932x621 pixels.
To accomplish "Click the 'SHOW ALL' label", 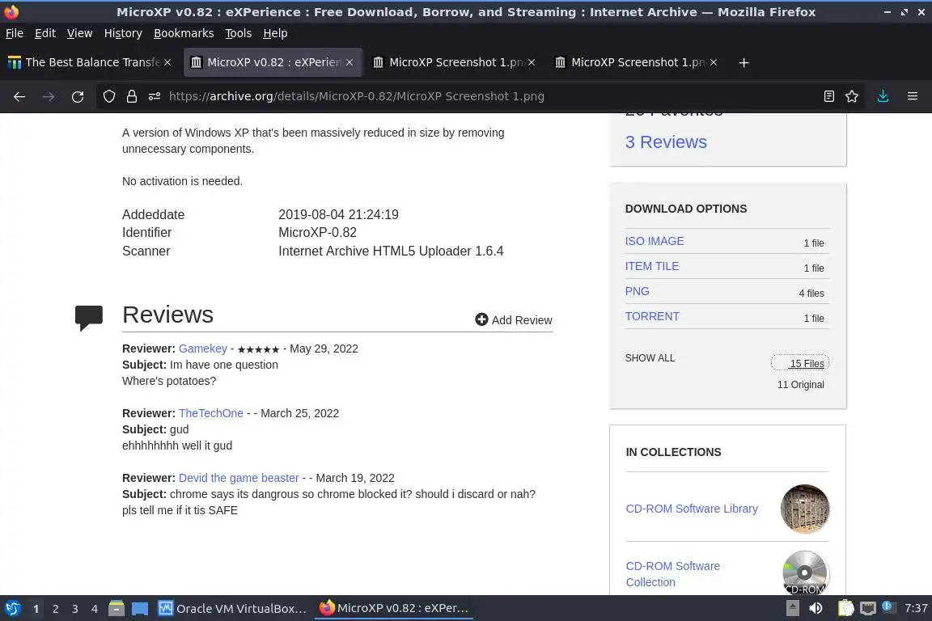I will [650, 357].
